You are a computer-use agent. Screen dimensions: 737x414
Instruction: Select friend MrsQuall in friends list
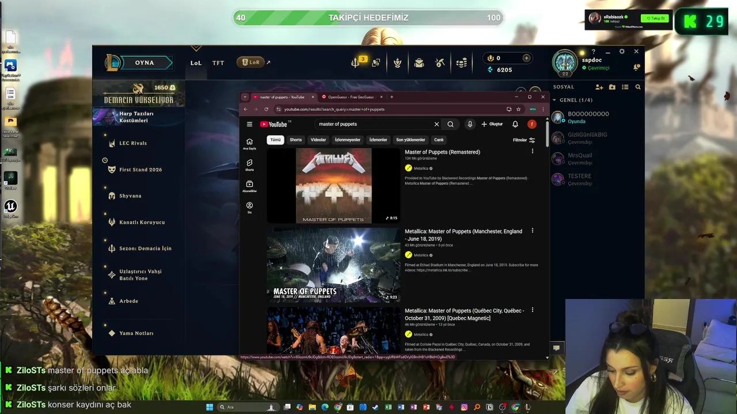tap(596, 159)
